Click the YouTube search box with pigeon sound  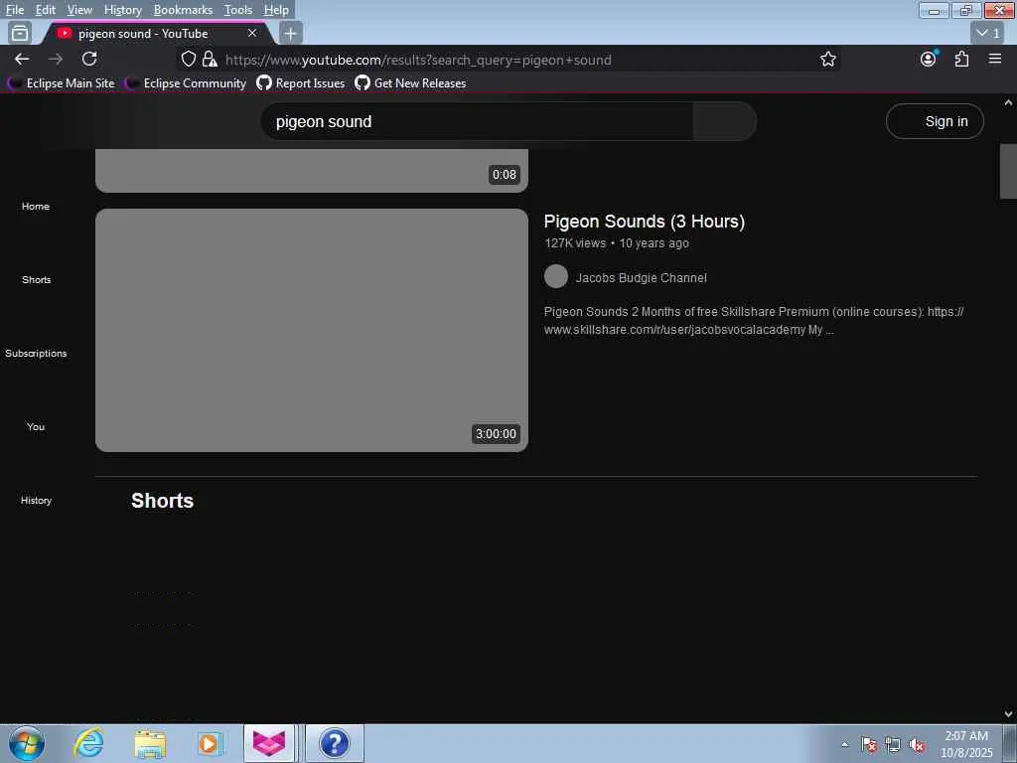click(477, 121)
